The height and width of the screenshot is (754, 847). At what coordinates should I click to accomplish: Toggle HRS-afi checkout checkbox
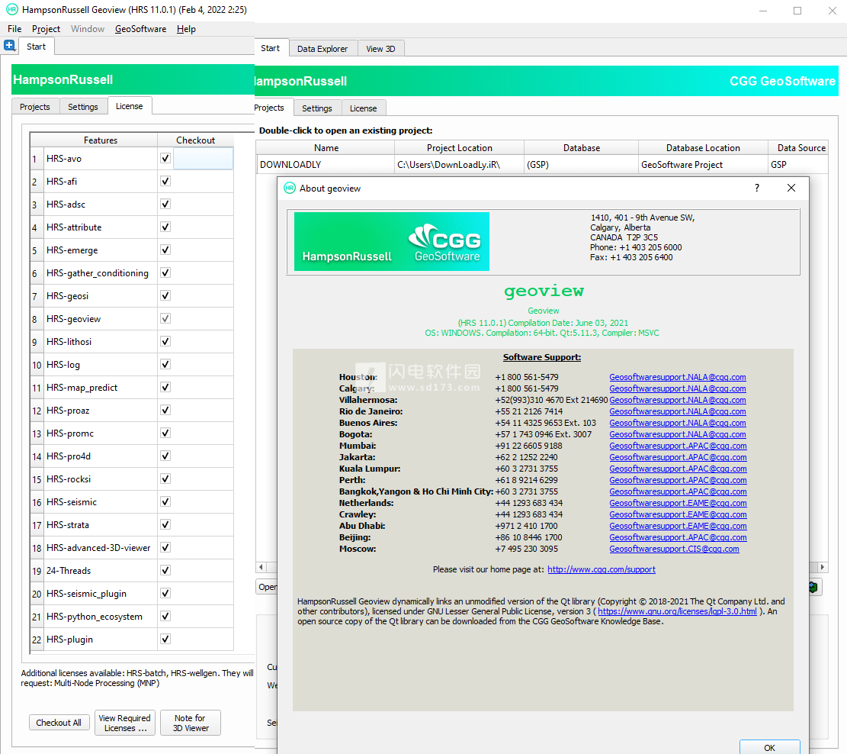[x=165, y=181]
